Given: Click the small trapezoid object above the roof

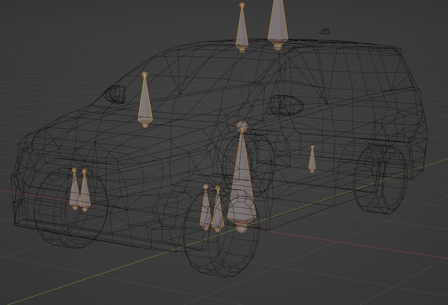Looking at the screenshot, I should click(325, 31).
